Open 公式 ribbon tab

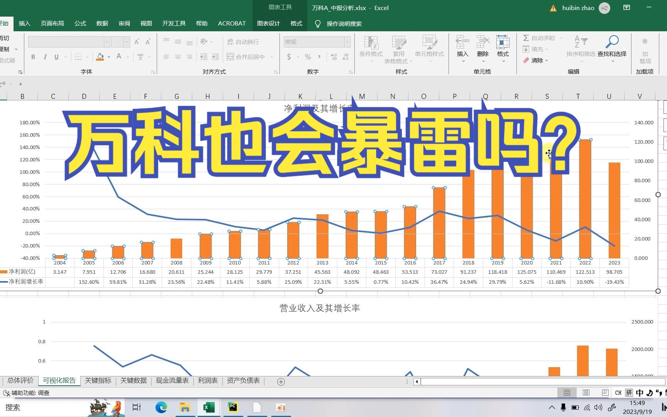pos(80,24)
